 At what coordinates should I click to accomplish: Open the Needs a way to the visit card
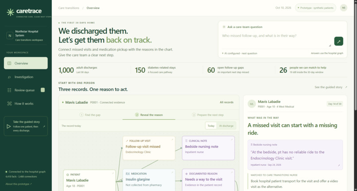tap(208, 180)
